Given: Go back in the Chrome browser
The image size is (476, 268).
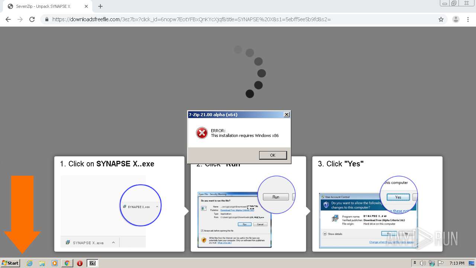Looking at the screenshot, I should (8, 19).
